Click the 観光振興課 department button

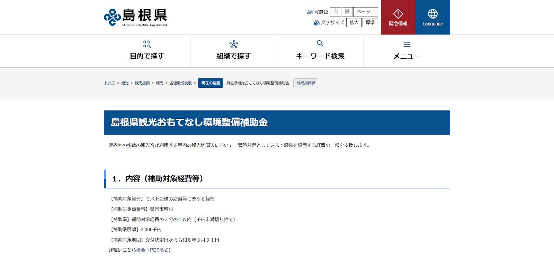306,83
